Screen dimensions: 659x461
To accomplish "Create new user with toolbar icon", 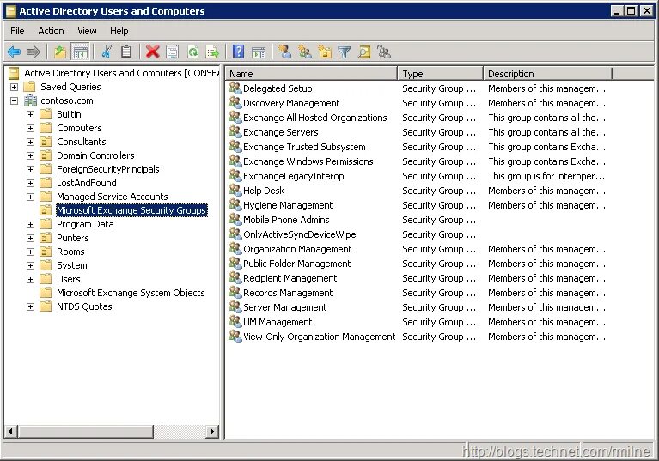I will [x=285, y=52].
